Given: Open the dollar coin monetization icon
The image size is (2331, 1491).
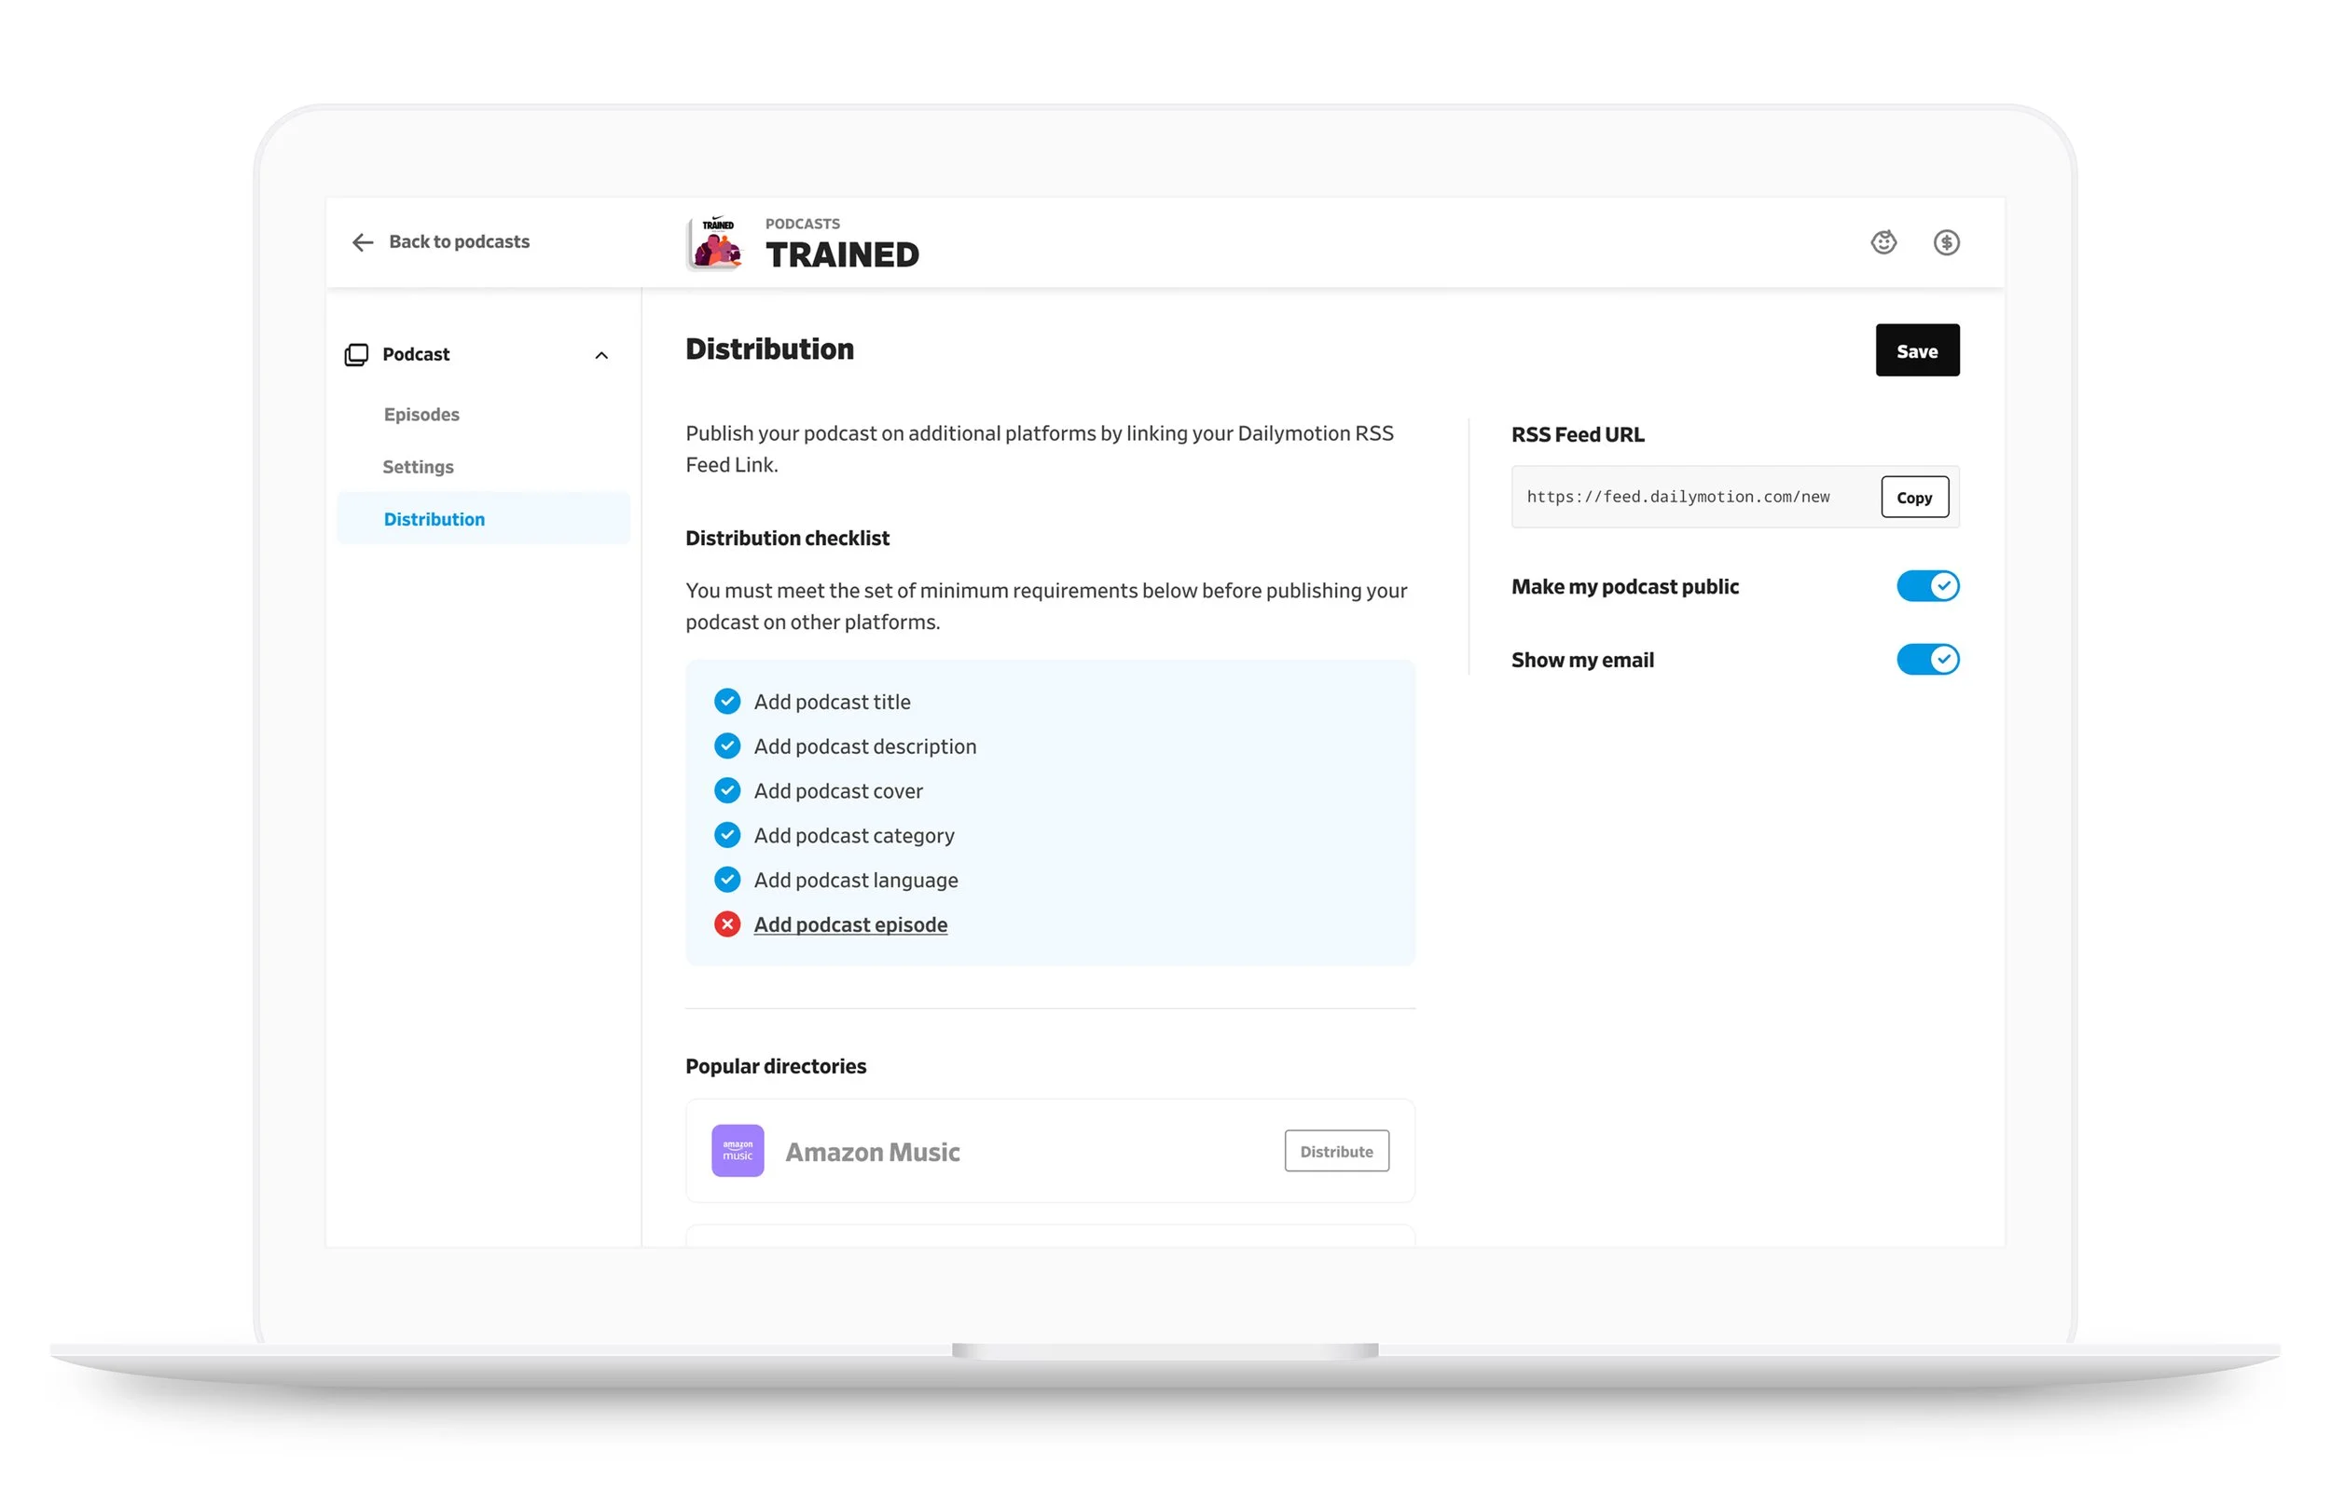Looking at the screenshot, I should click(x=1946, y=242).
